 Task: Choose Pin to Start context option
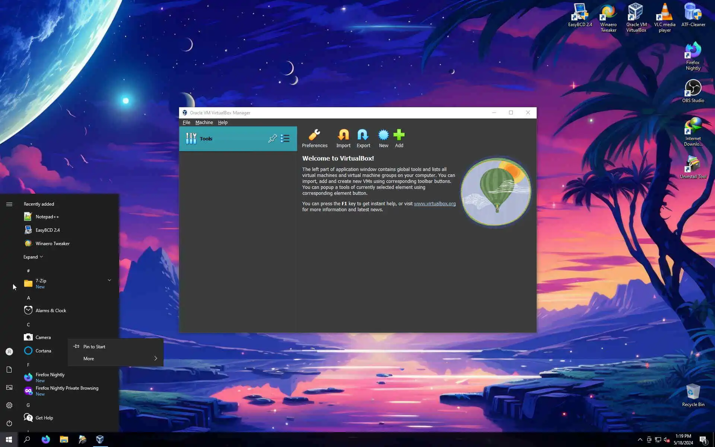pos(94,346)
